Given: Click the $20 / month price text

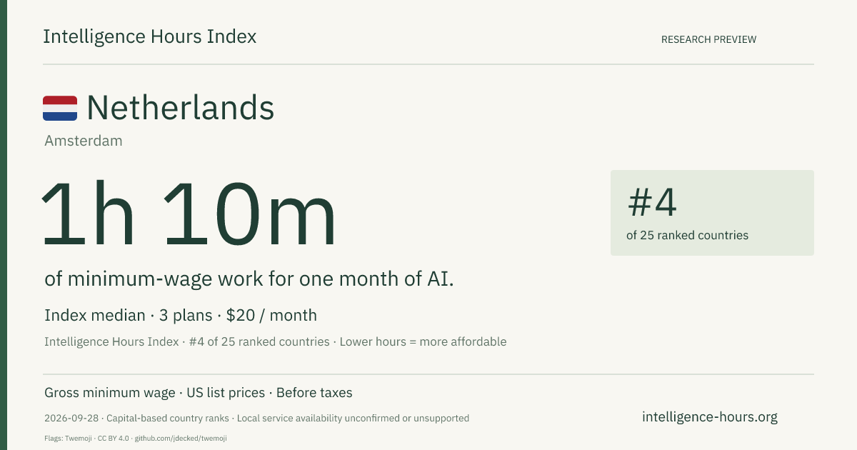Looking at the screenshot, I should click(271, 315).
